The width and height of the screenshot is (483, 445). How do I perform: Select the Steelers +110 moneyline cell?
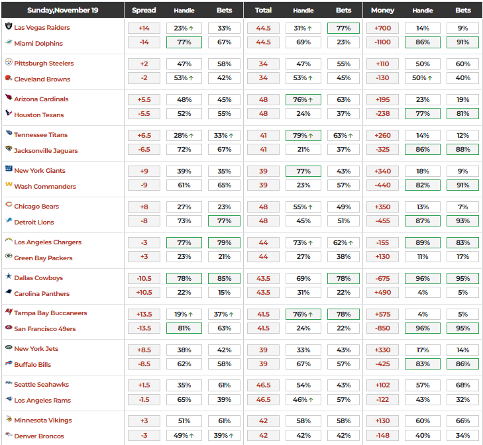(x=382, y=64)
